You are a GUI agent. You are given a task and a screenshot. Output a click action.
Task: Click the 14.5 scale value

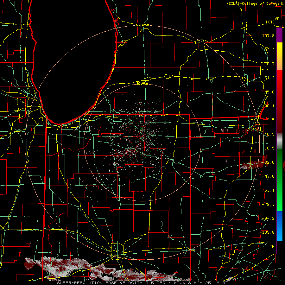click(269, 120)
